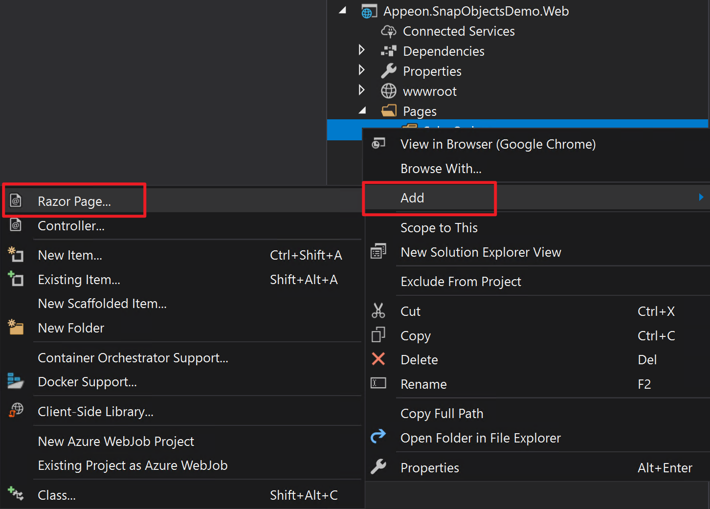Expand the Dependencies tree node
The image size is (710, 509).
pos(361,50)
